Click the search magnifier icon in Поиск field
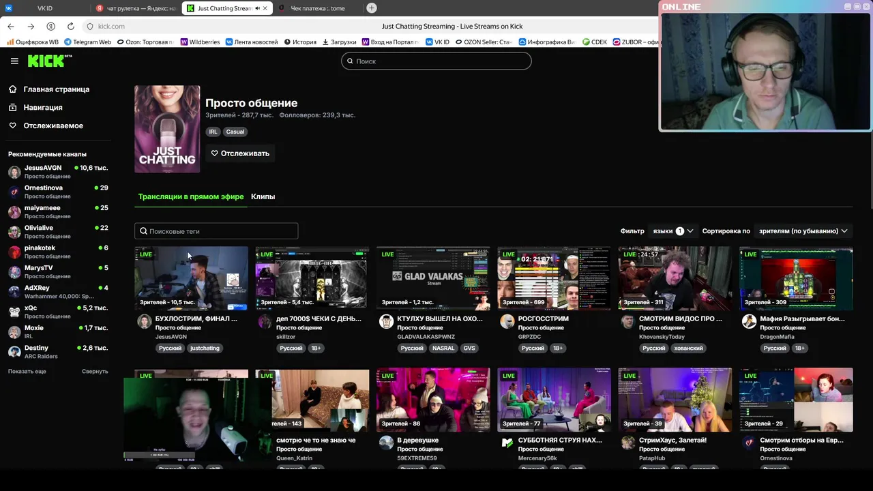Viewport: 873px width, 491px height. point(350,61)
